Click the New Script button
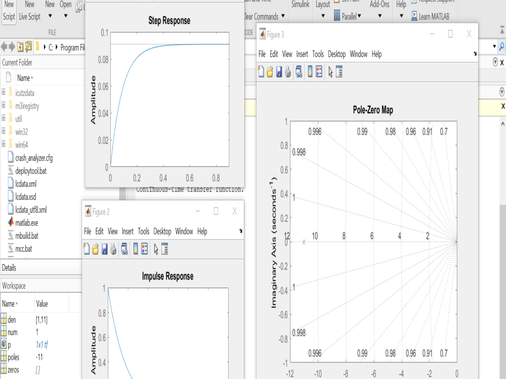Viewport: 506px width, 379px height. pos(9,9)
